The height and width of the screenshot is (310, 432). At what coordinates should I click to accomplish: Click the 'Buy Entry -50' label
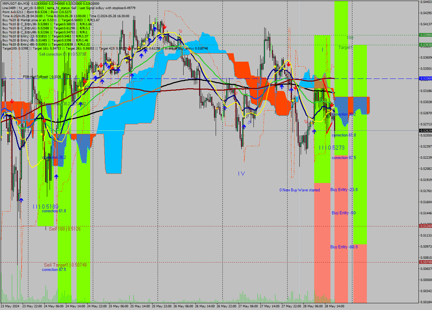pos(344,213)
